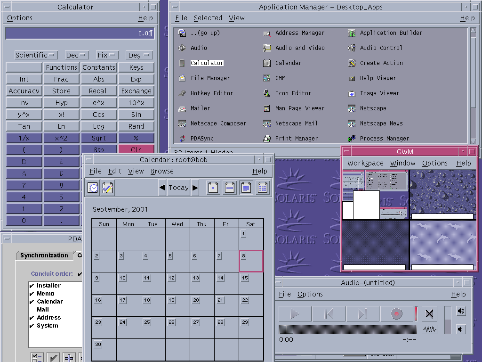Screen dimensions: 482x362
Task: Go to previous month arrow in Calendar
Action: pos(162,188)
